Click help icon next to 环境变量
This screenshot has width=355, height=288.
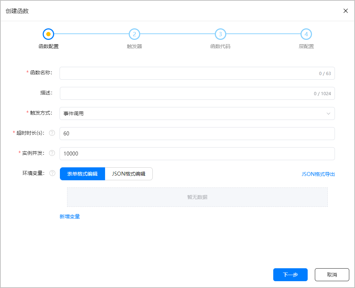tap(52, 173)
